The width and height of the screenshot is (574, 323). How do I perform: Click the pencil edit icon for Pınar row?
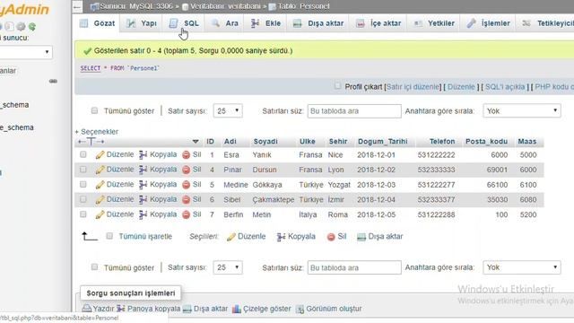coord(100,170)
